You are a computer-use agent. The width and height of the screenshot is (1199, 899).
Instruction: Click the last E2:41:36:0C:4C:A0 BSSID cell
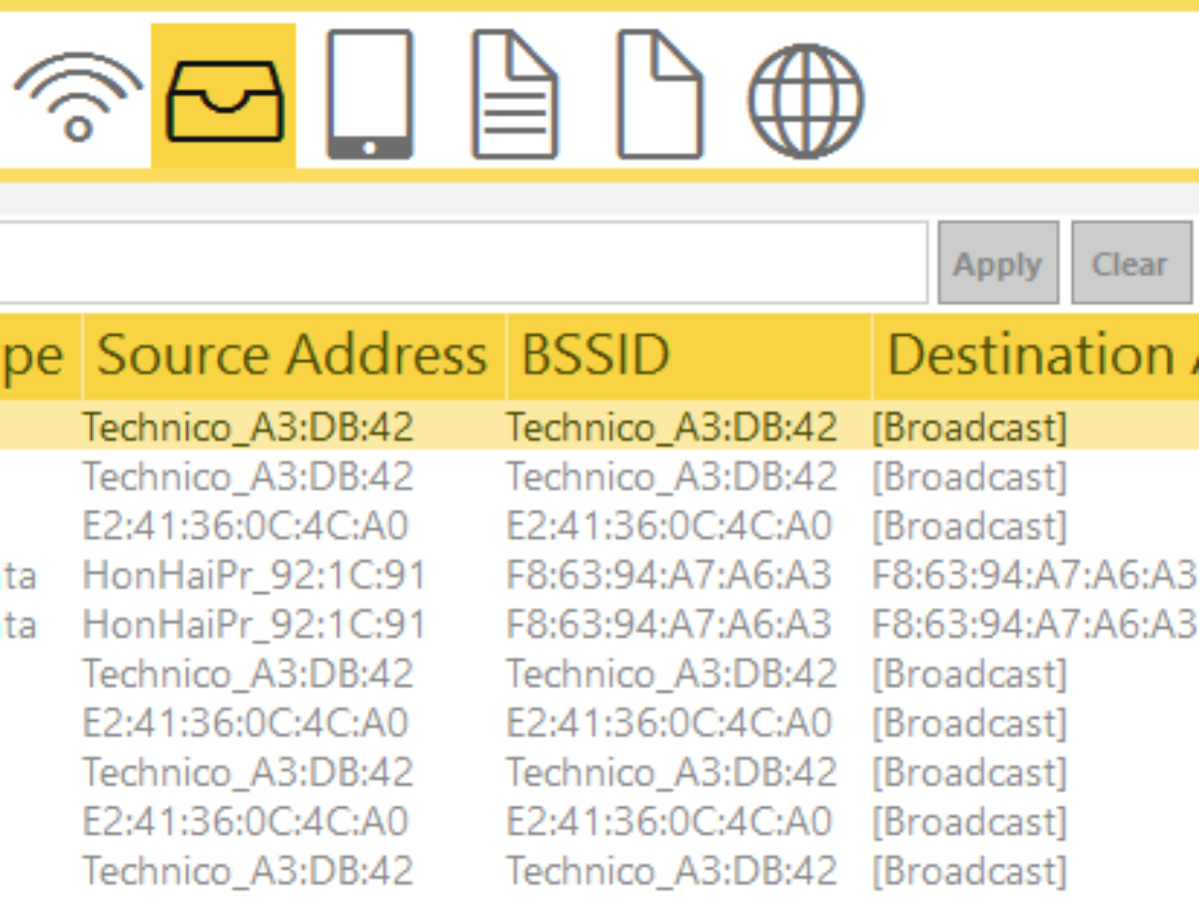(x=668, y=822)
